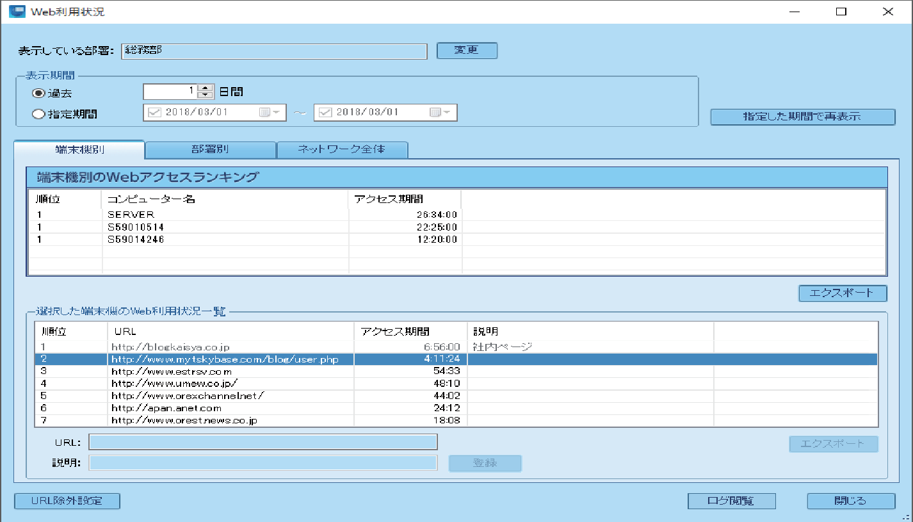Image resolution: width=913 pixels, height=522 pixels.
Task: Click エクスポート button under ranking table
Action: (842, 293)
